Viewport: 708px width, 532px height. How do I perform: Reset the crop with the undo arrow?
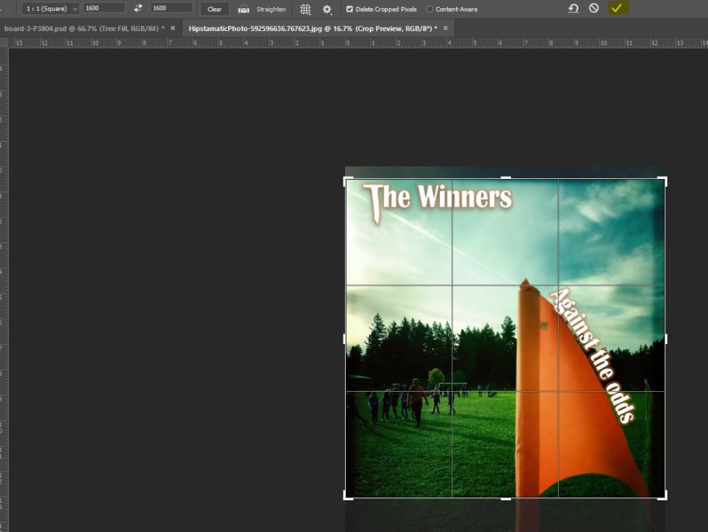point(573,8)
